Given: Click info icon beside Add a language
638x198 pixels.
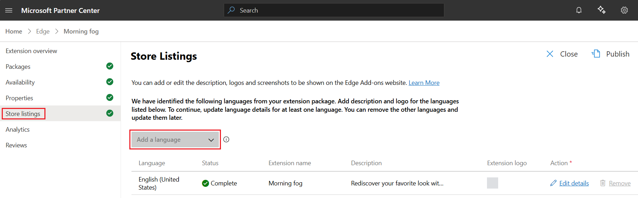Looking at the screenshot, I should pyautogui.click(x=227, y=139).
